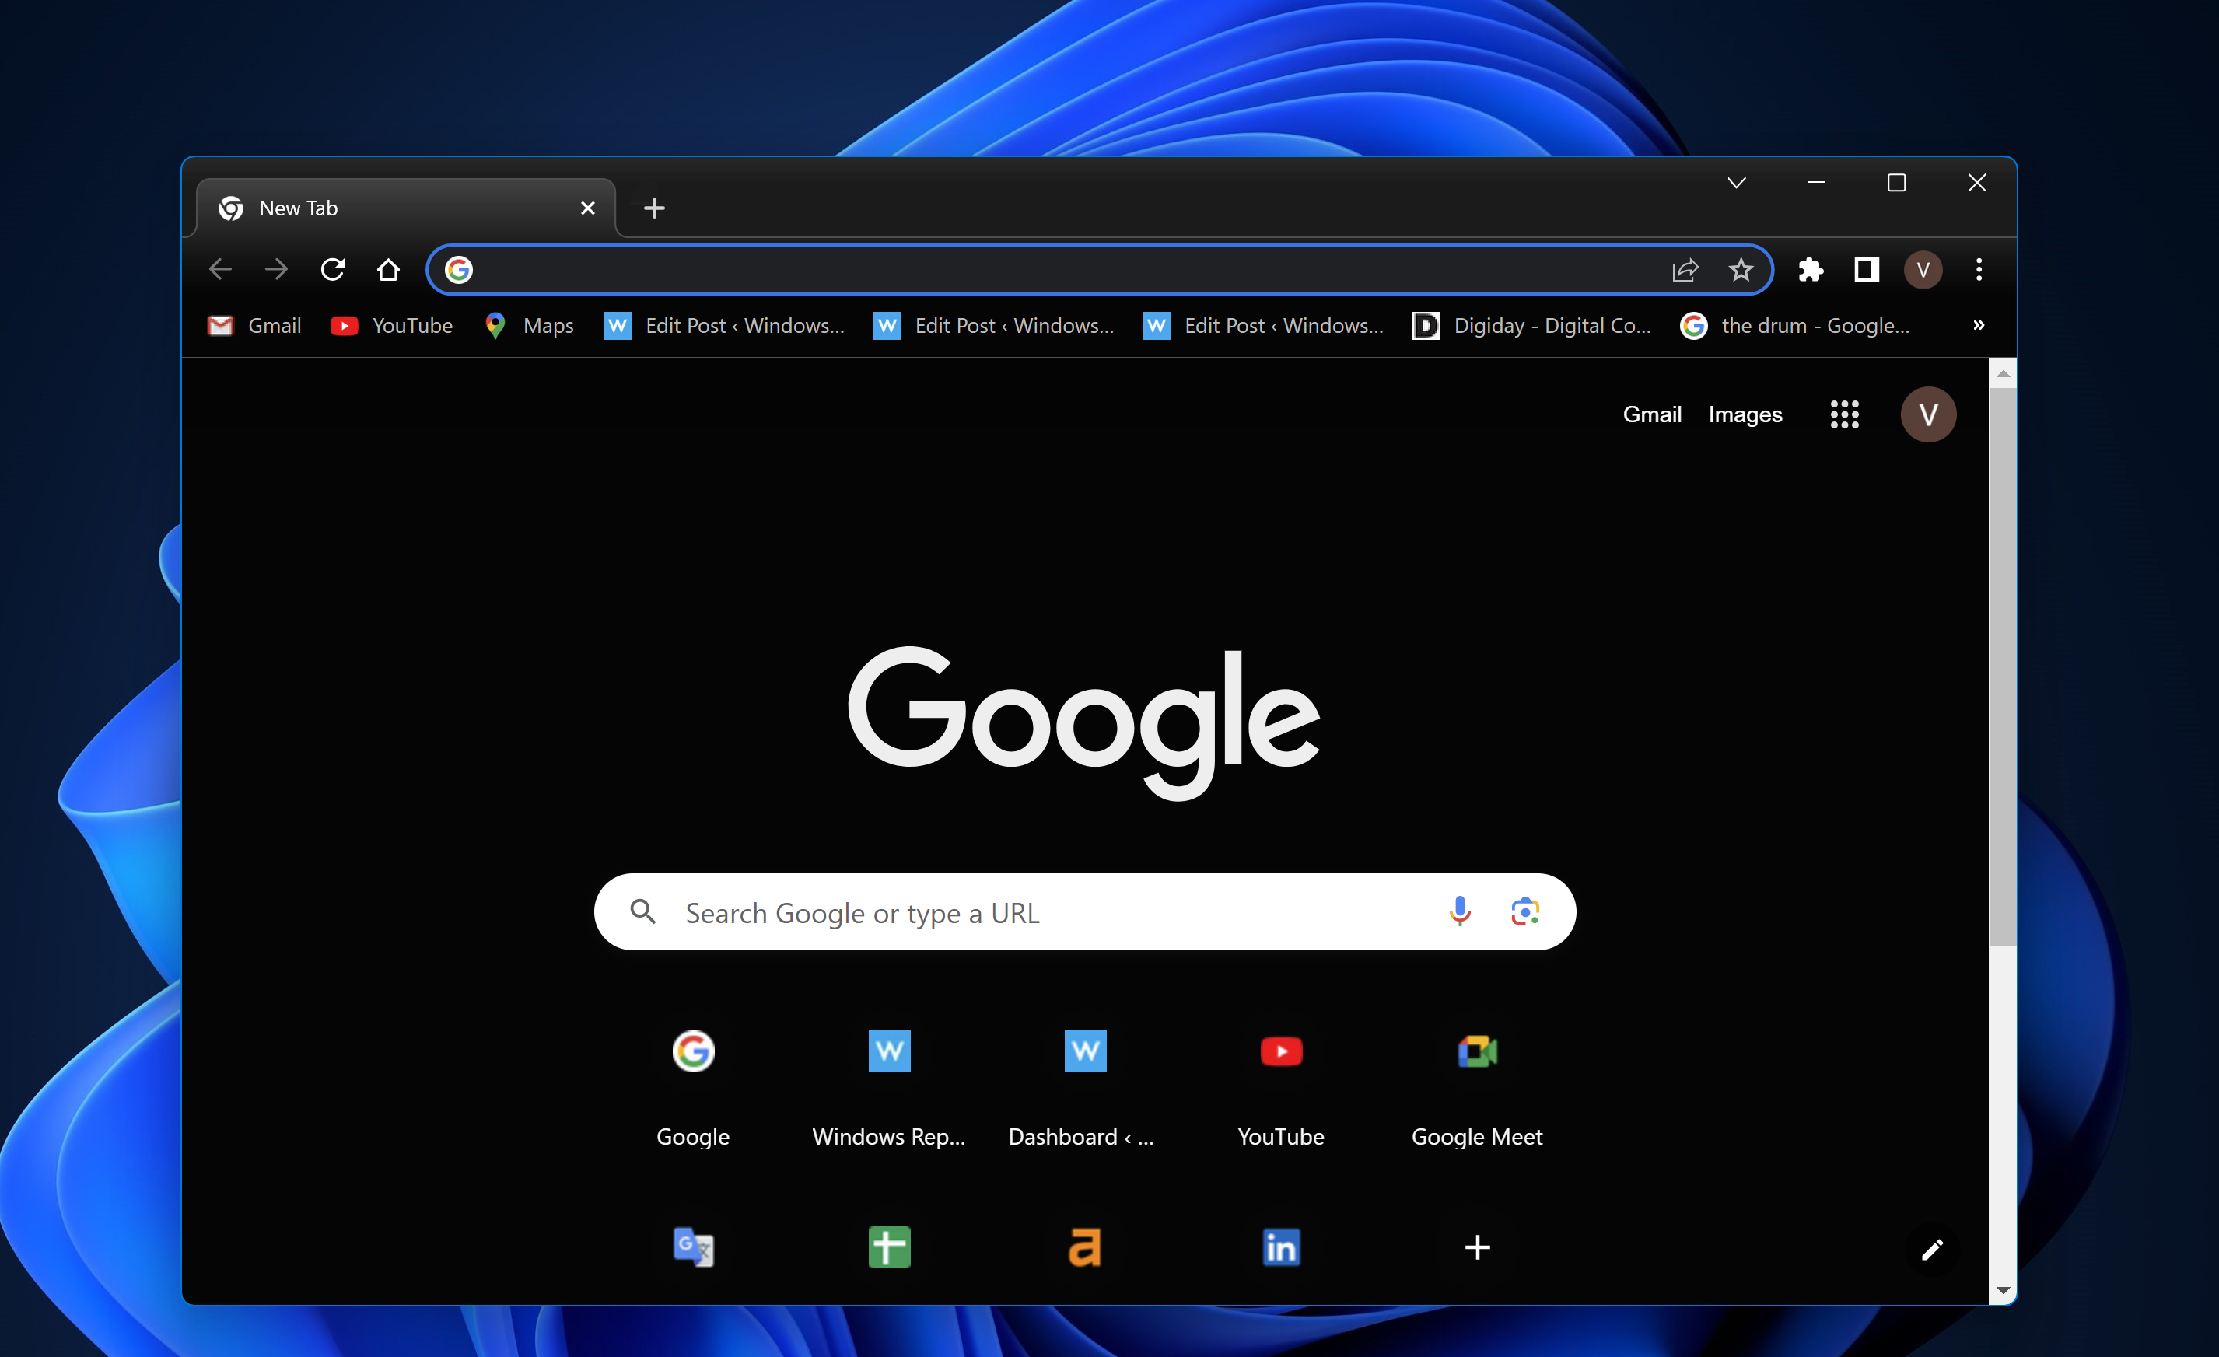Click the Gmail link on the page
The image size is (2219, 1357).
(1652, 414)
